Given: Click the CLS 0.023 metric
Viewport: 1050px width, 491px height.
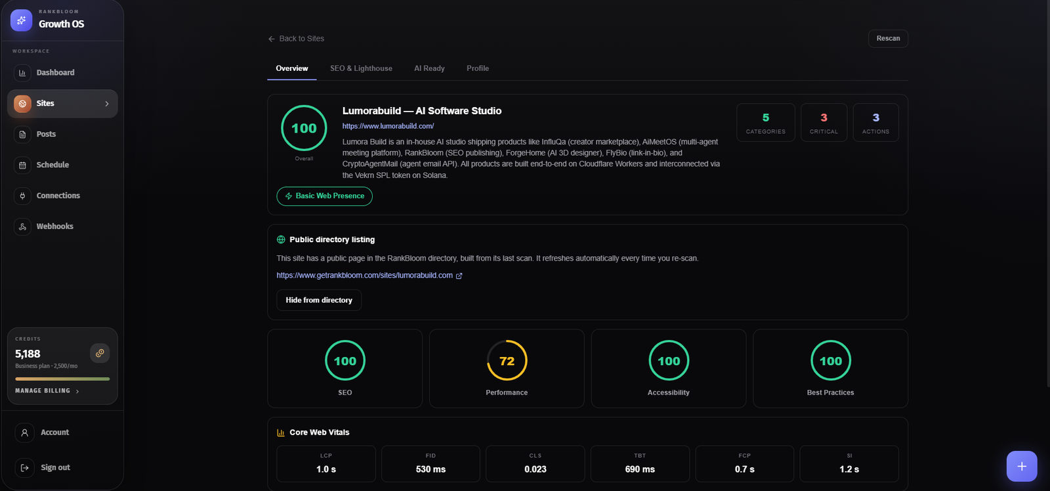Looking at the screenshot, I should click(x=535, y=464).
